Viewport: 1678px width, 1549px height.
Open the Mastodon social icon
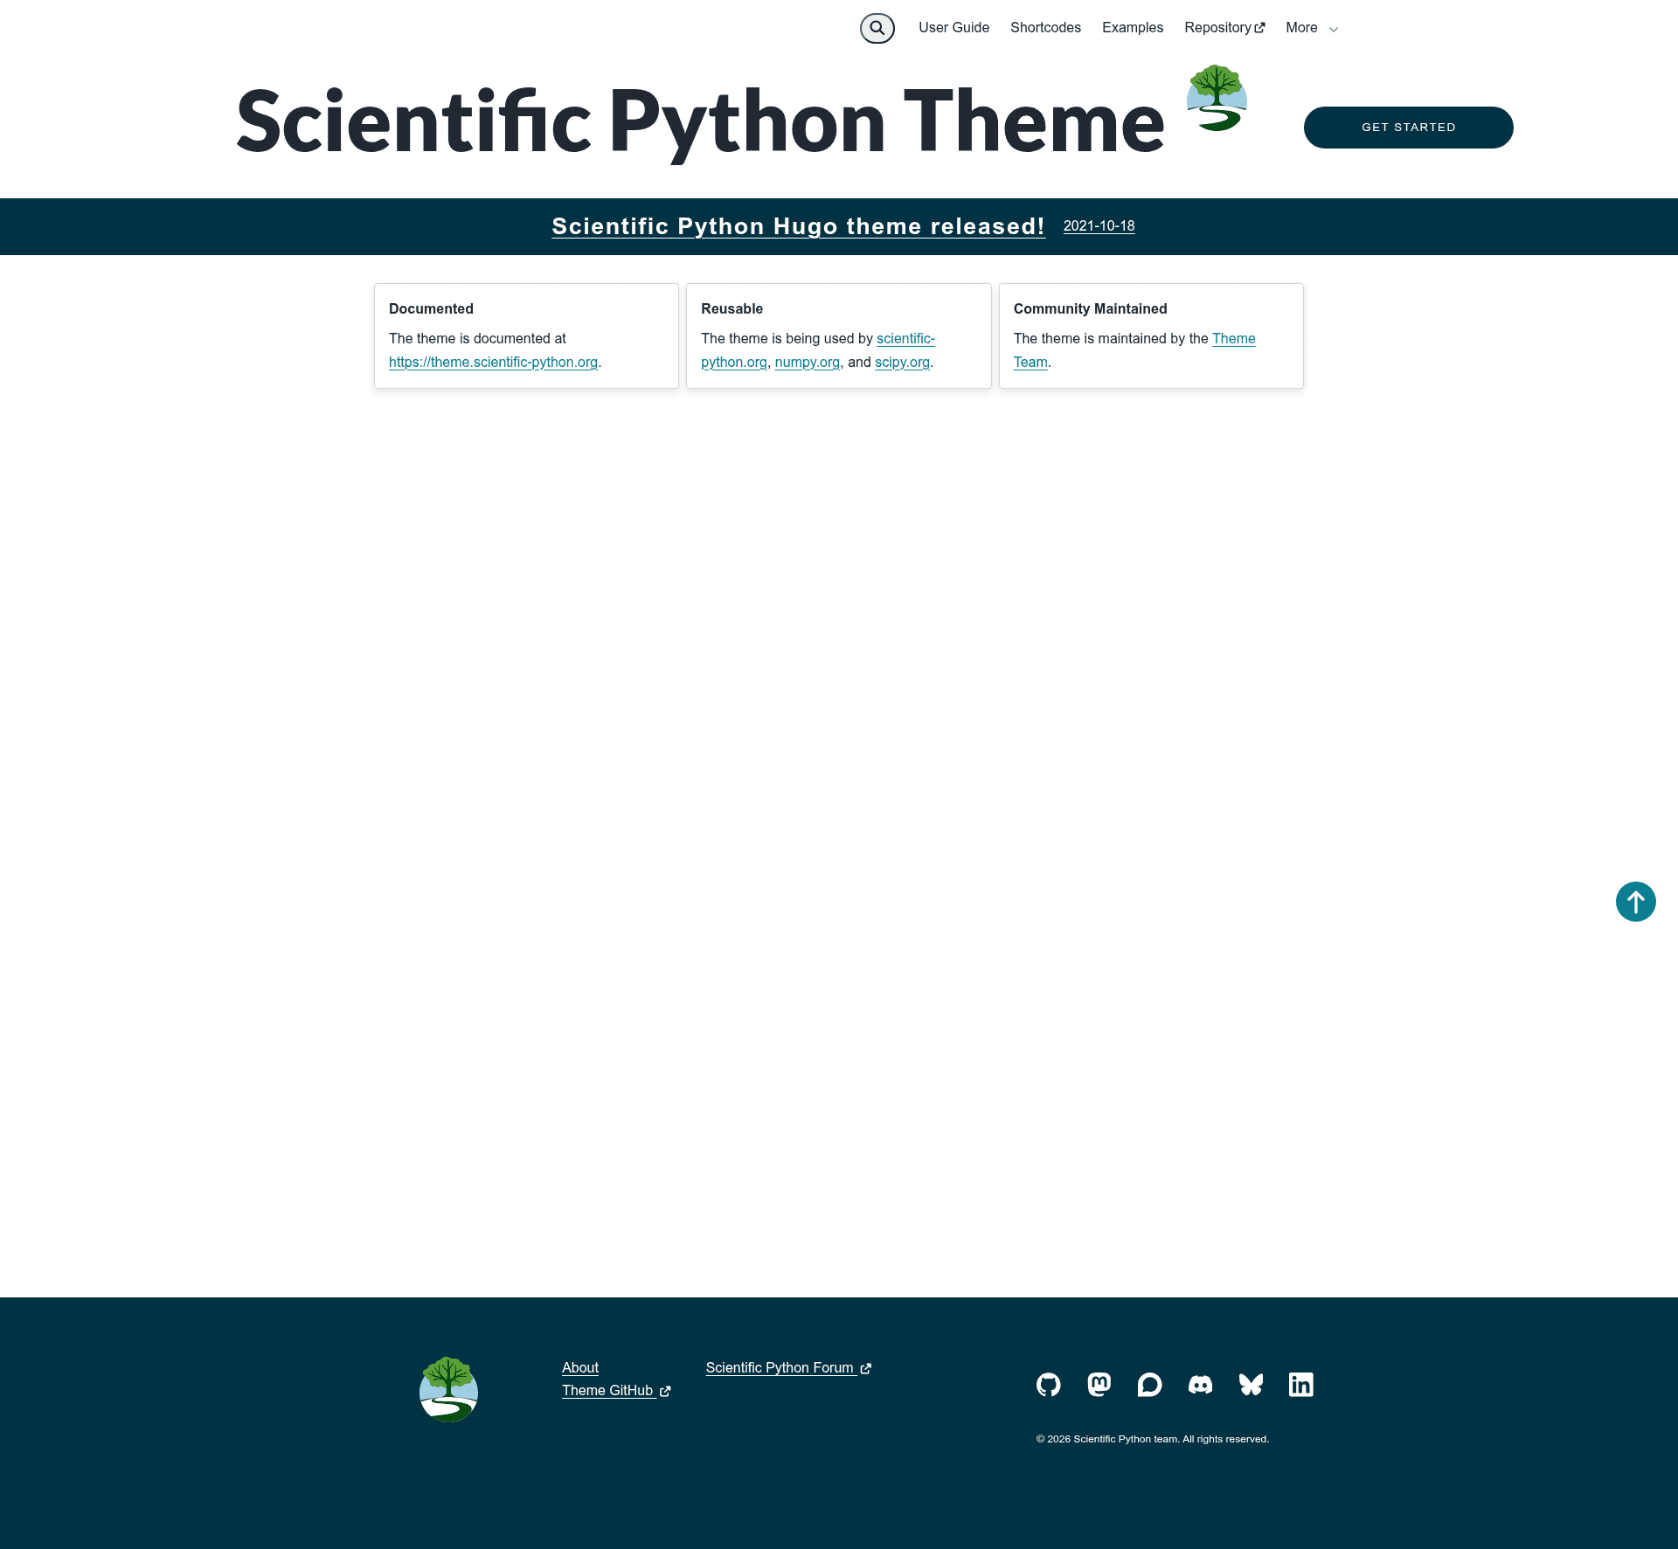(1099, 1385)
